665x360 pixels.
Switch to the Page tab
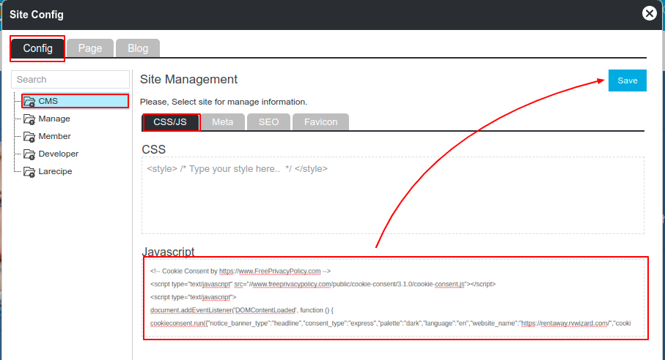90,48
